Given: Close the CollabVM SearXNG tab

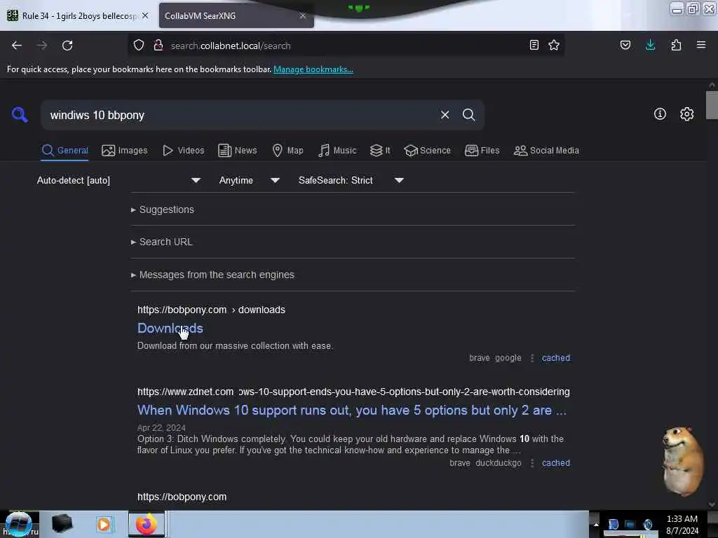Looking at the screenshot, I should tap(303, 15).
